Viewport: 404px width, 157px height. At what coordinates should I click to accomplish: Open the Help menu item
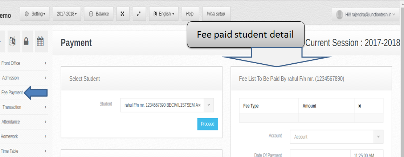click(x=189, y=14)
